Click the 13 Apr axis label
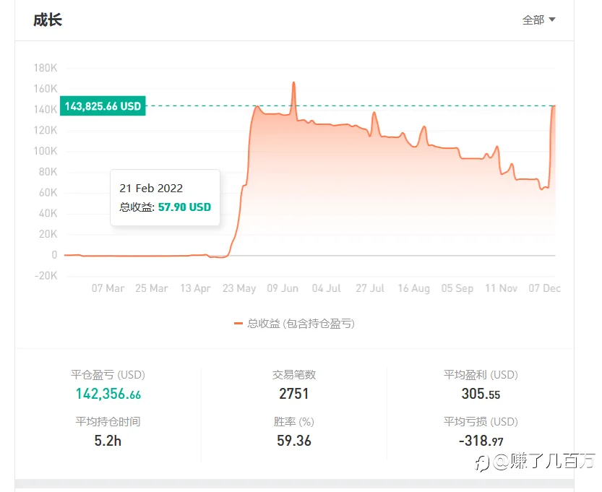602x492 pixels. pyautogui.click(x=195, y=288)
